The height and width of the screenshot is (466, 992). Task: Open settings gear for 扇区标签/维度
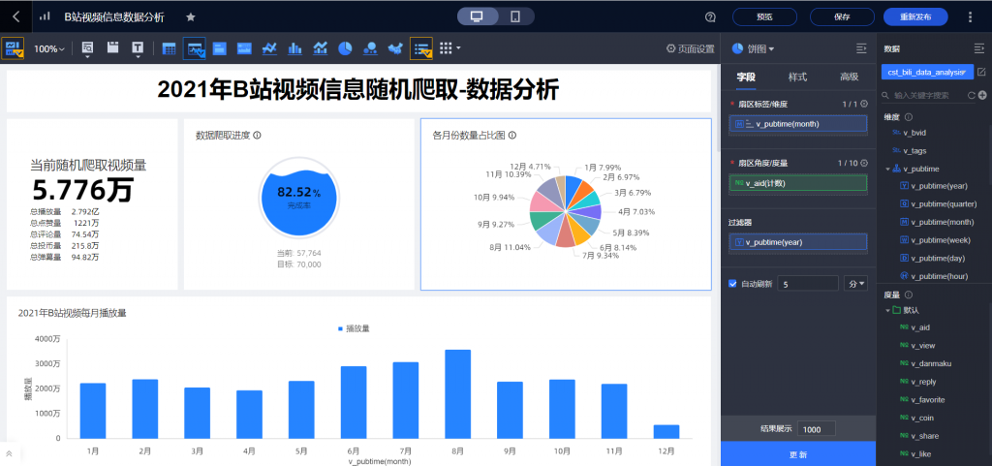pyautogui.click(x=863, y=104)
